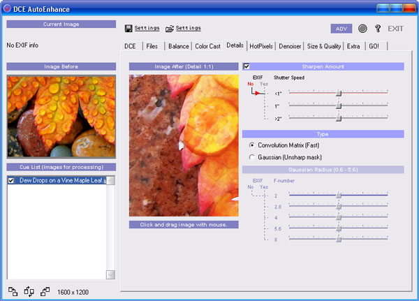This screenshot has width=419, height=301.
Task: Click the round gray button beside ADV
Action: [x=362, y=29]
